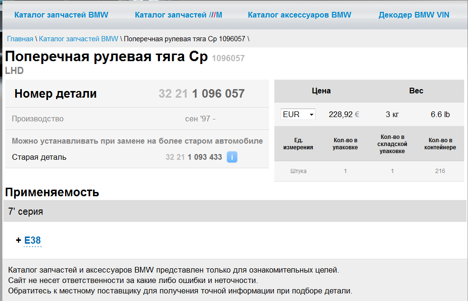The height and width of the screenshot is (301, 468).
Task: Open Декодер BMW VIN menu item
Action: (x=414, y=15)
